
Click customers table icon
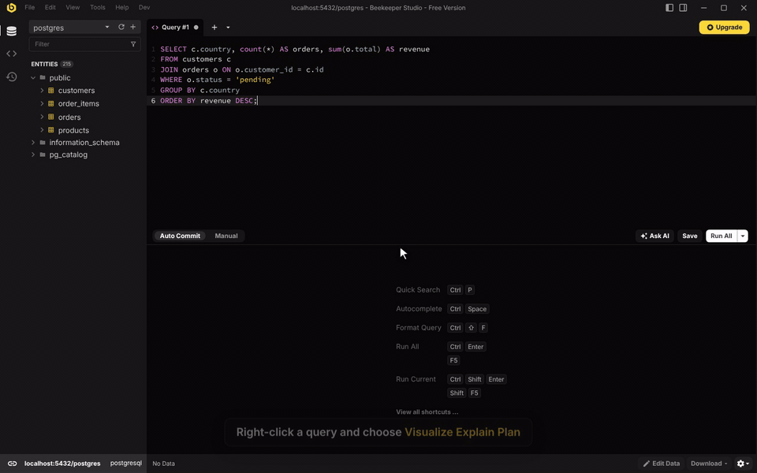tap(50, 90)
